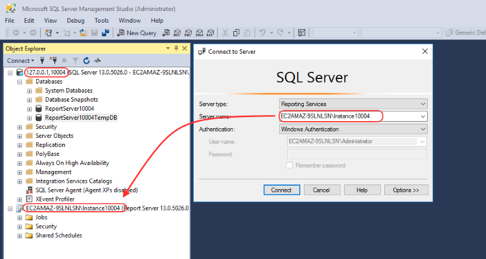Click the Object Explorer filter funnel icon

pos(75,60)
